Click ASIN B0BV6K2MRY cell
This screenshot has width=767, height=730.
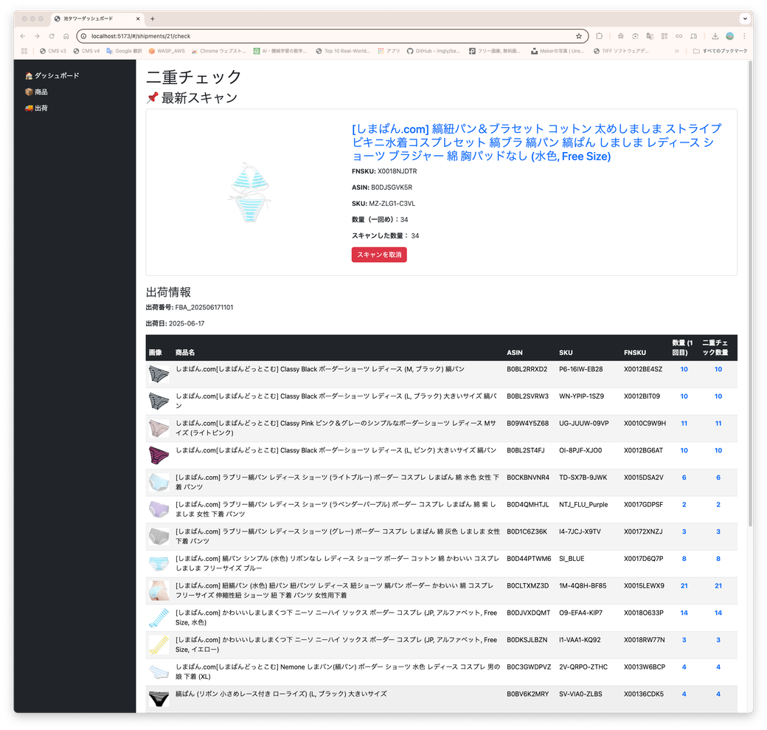527,694
